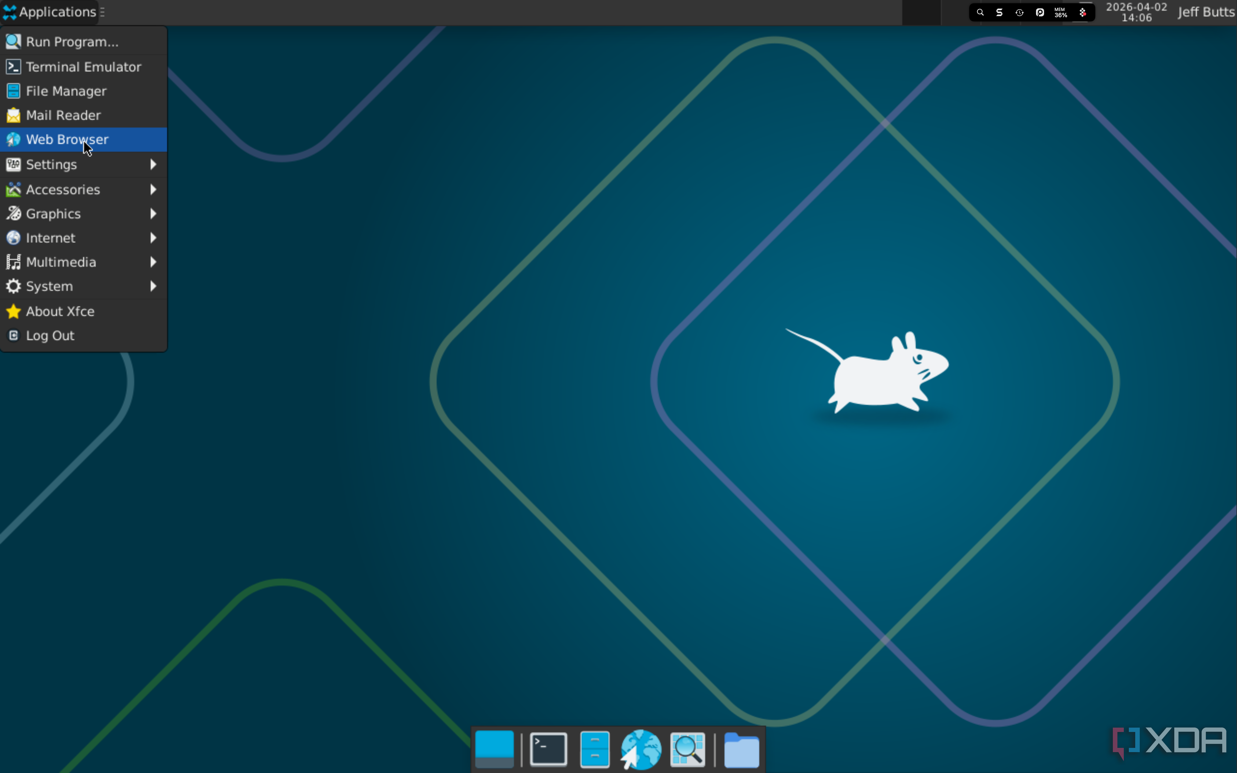Click the search magnifier tray icon
This screenshot has height=773, width=1237.
(980, 12)
